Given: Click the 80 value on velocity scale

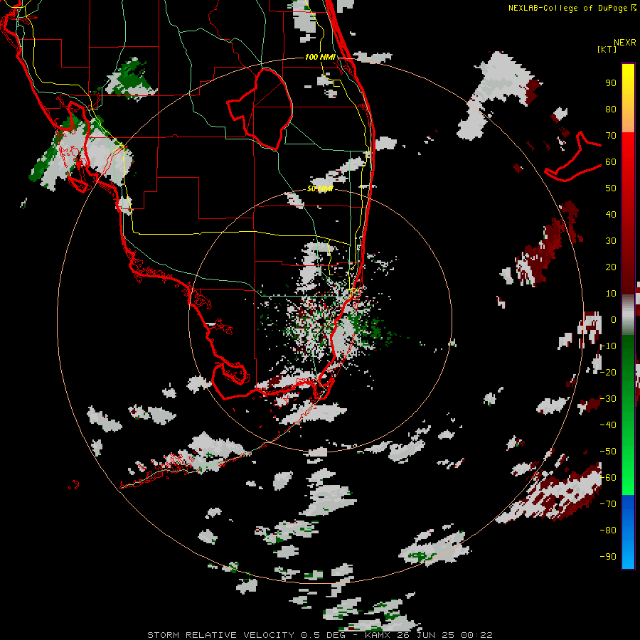Looking at the screenshot, I should pyautogui.click(x=611, y=110).
